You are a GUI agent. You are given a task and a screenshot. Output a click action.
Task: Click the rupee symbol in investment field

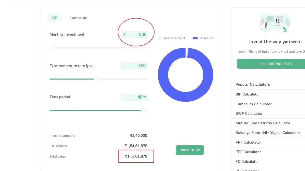[124, 34]
